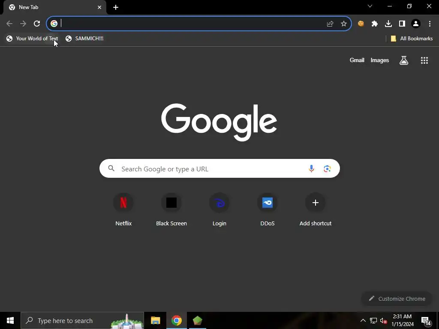Open the Images link

pyautogui.click(x=380, y=60)
